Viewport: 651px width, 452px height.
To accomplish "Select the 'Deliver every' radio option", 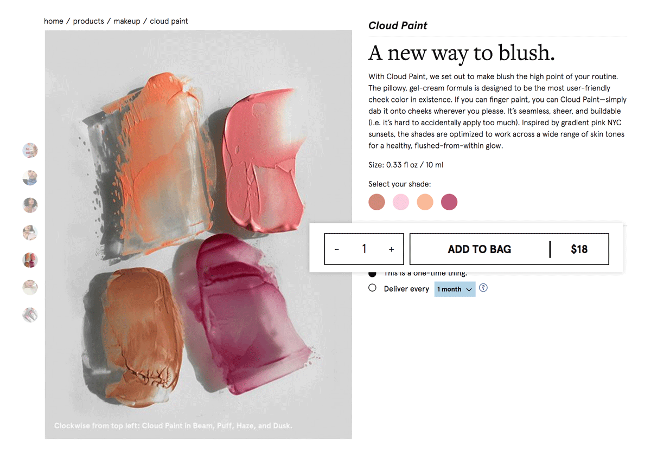I will pos(372,288).
